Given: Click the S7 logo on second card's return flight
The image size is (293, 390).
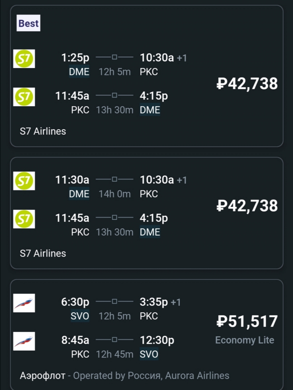Looking at the screenshot, I should point(24,219).
